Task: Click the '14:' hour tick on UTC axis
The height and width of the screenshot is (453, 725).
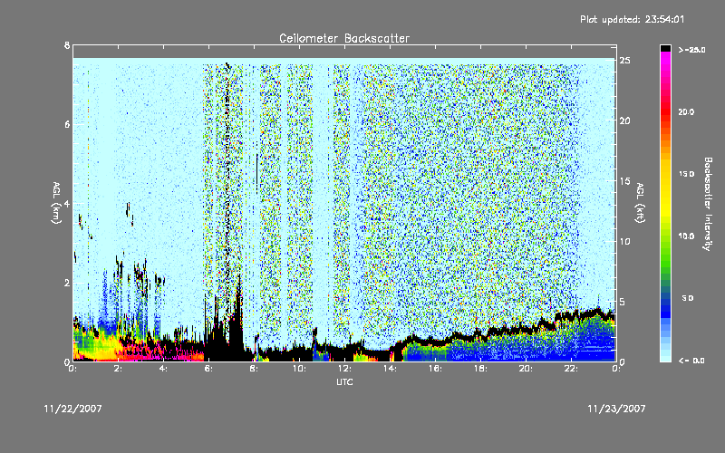Action: pos(390,369)
